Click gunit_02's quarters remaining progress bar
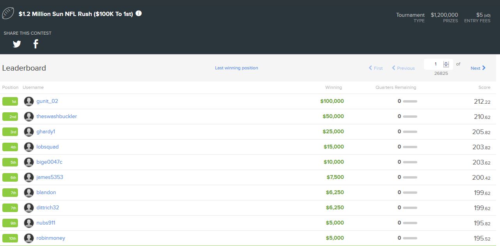 point(410,101)
